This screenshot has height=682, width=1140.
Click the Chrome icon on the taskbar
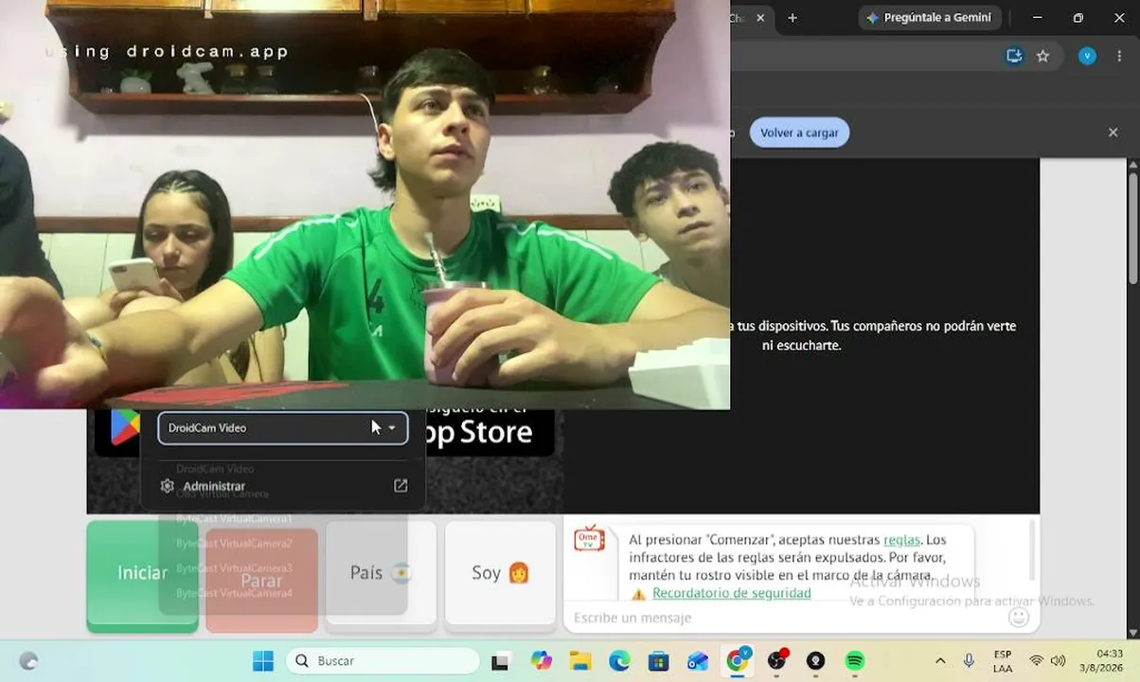(x=738, y=660)
